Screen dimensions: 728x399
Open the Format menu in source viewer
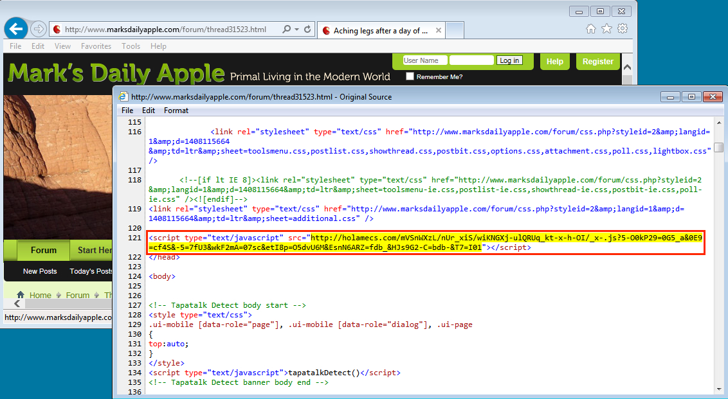pyautogui.click(x=176, y=111)
